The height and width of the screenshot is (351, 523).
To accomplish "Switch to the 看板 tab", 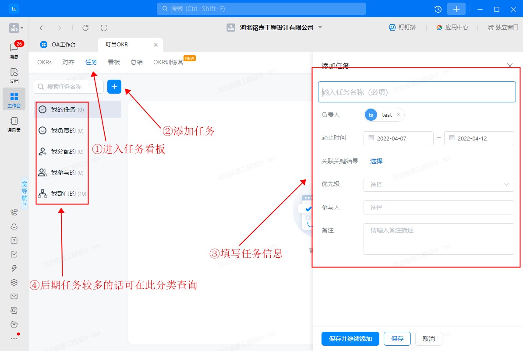I will point(114,62).
